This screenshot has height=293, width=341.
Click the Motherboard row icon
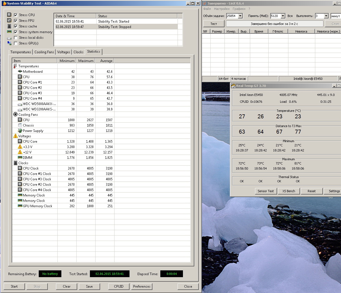tap(20, 71)
